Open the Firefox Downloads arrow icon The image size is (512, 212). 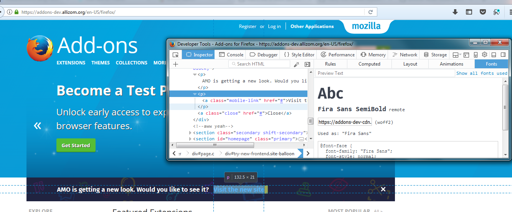455,12
